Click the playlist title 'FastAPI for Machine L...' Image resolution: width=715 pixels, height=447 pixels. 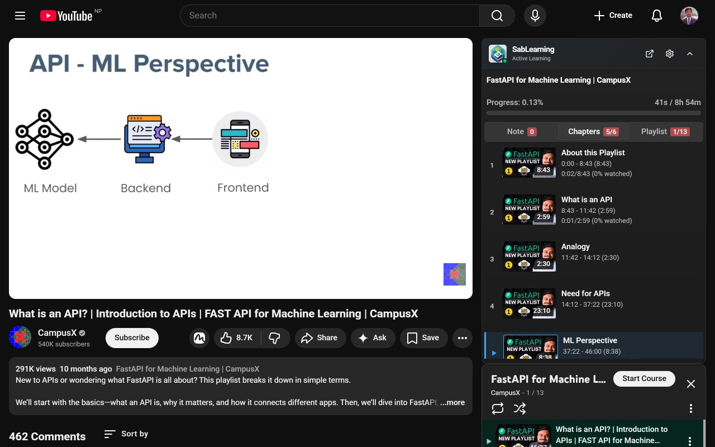click(x=548, y=379)
